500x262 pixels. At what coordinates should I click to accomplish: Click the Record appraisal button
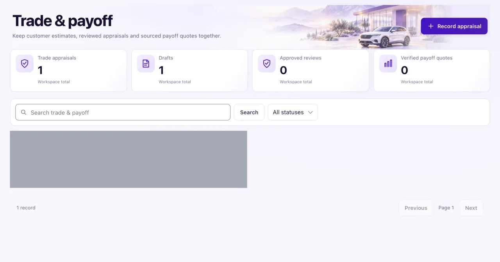point(454,26)
